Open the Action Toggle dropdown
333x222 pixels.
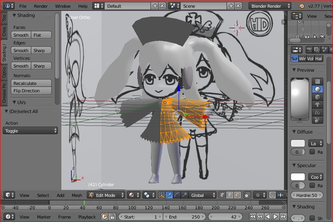[30, 130]
